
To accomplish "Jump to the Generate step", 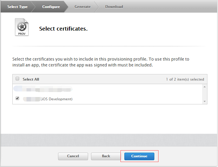I will pyautogui.click(x=82, y=7).
